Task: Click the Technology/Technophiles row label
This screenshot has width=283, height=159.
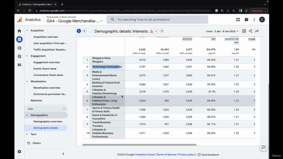Action: 107,67
